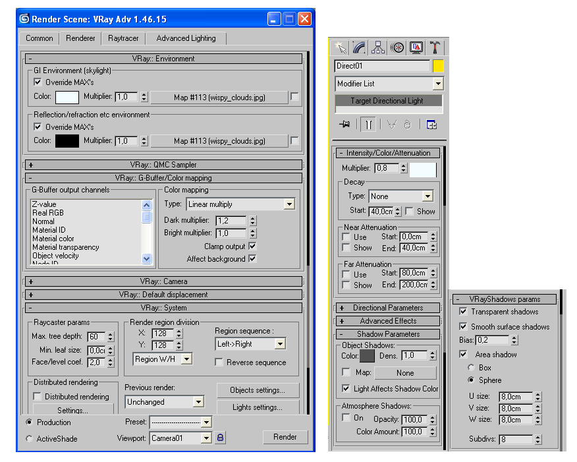Click GI Environment Map #113 button
Viewport: 577px width, 462px height.
pyautogui.click(x=219, y=97)
